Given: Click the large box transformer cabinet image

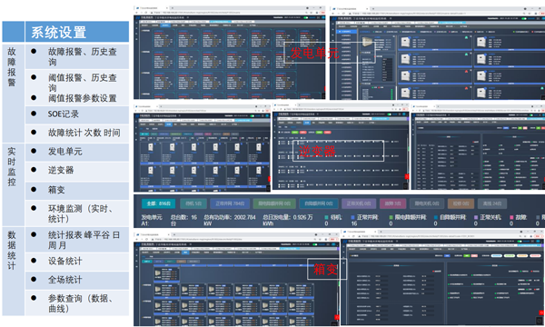Looking at the screenshot, I should click(367, 42).
